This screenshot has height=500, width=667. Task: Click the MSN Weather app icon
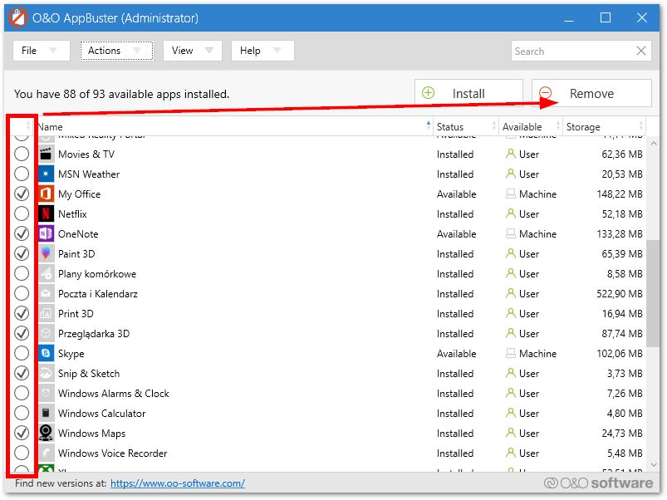click(x=46, y=174)
